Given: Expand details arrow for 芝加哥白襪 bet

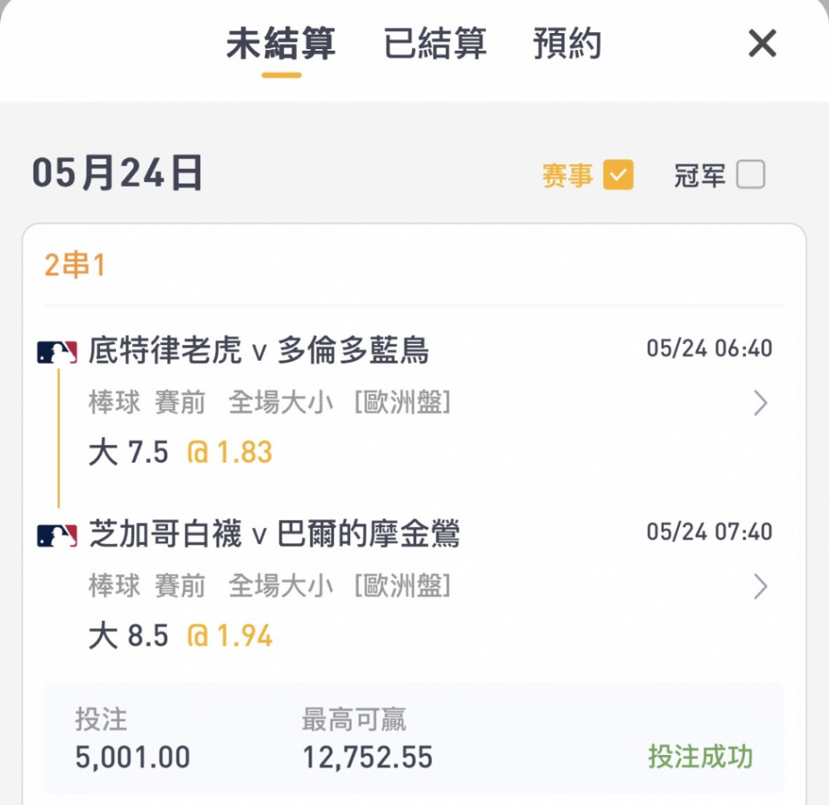Looking at the screenshot, I should pyautogui.click(x=761, y=587).
